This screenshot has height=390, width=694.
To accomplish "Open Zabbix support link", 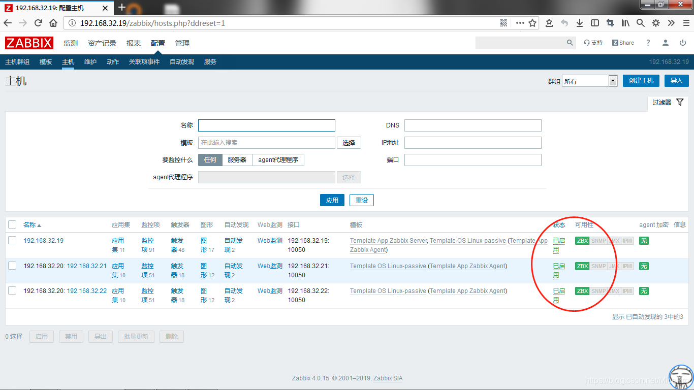I will point(593,43).
